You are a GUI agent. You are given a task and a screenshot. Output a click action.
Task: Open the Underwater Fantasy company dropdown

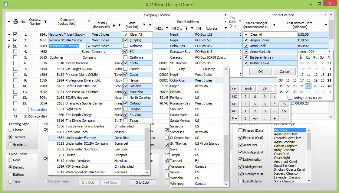click(89, 46)
